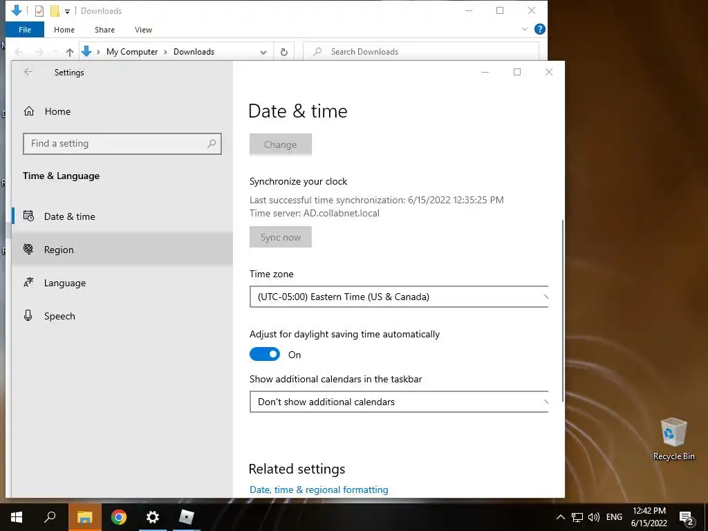Screen dimensions: 708x531
Task: Click the taskbar clock showing 12:42 PM
Action: pos(649,517)
